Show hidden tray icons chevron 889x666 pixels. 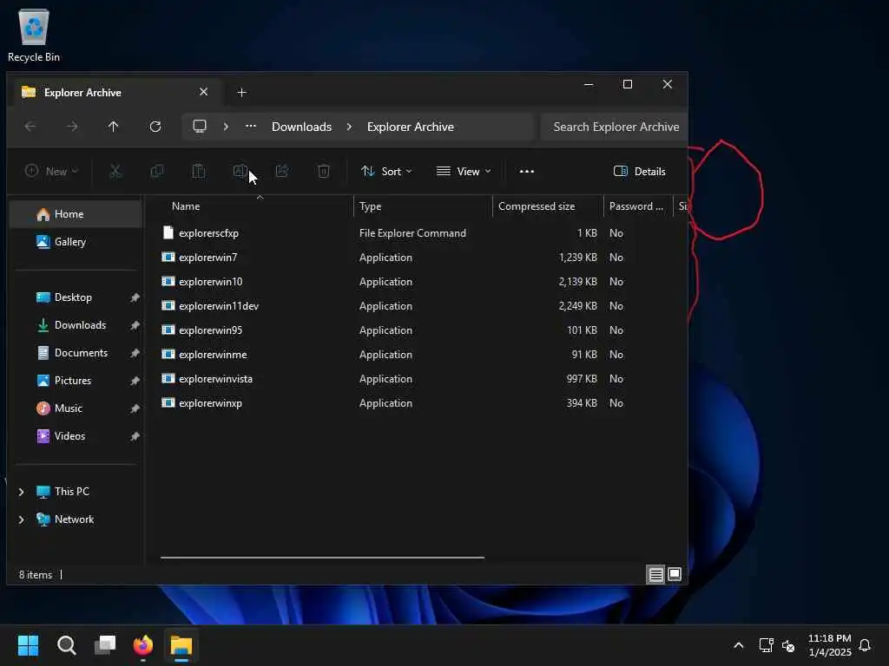coord(738,645)
